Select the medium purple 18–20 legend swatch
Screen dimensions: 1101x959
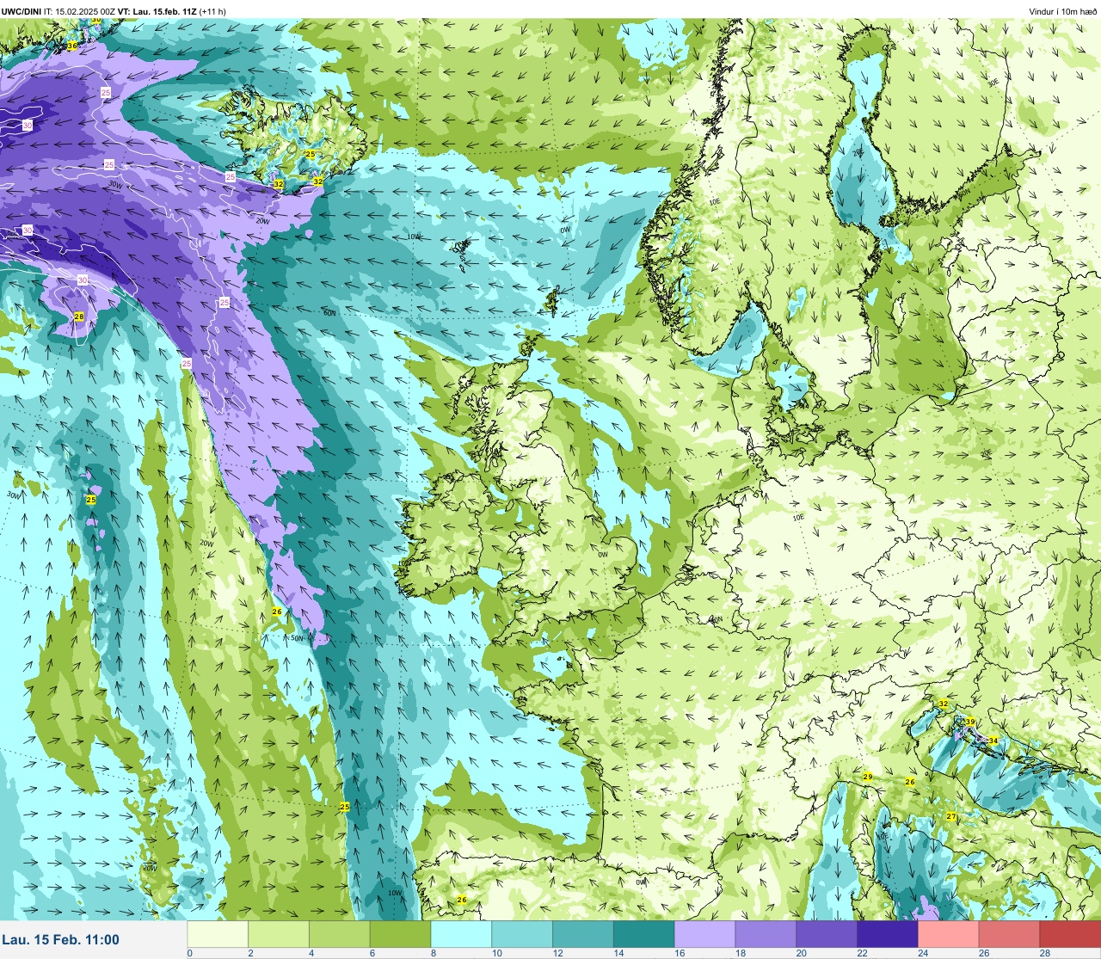click(766, 934)
